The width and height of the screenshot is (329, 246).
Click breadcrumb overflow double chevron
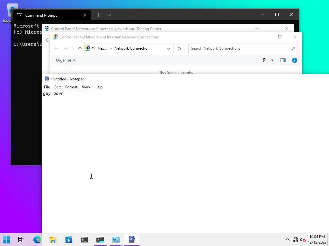[x=93, y=48]
